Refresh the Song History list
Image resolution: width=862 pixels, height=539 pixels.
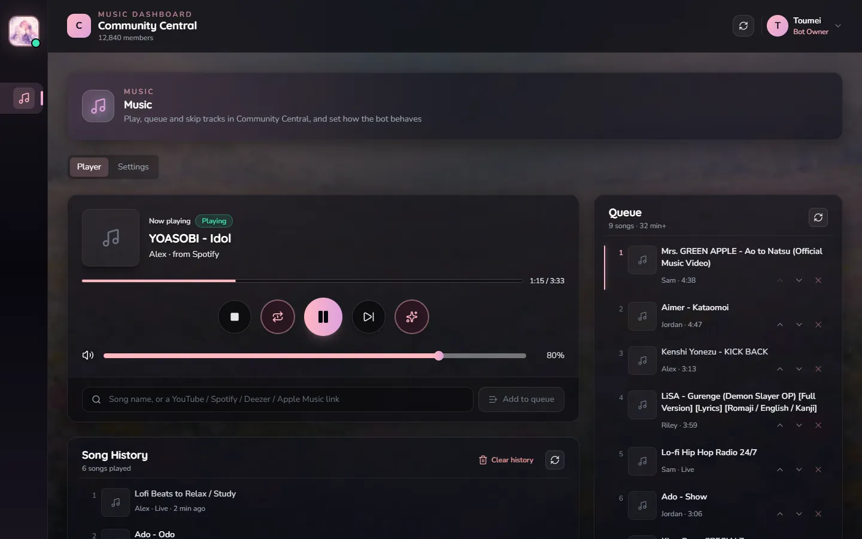pos(555,460)
